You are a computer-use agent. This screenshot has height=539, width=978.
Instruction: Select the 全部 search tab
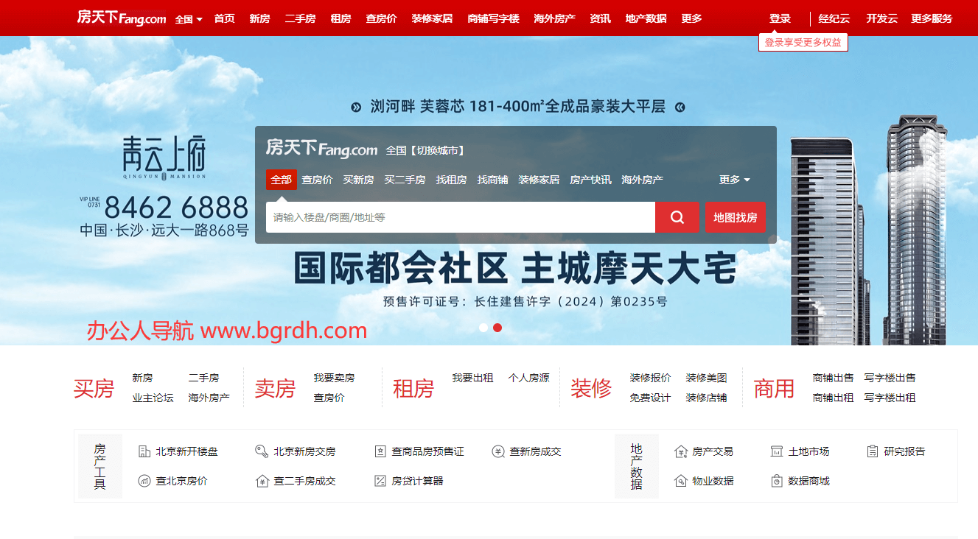(x=282, y=180)
